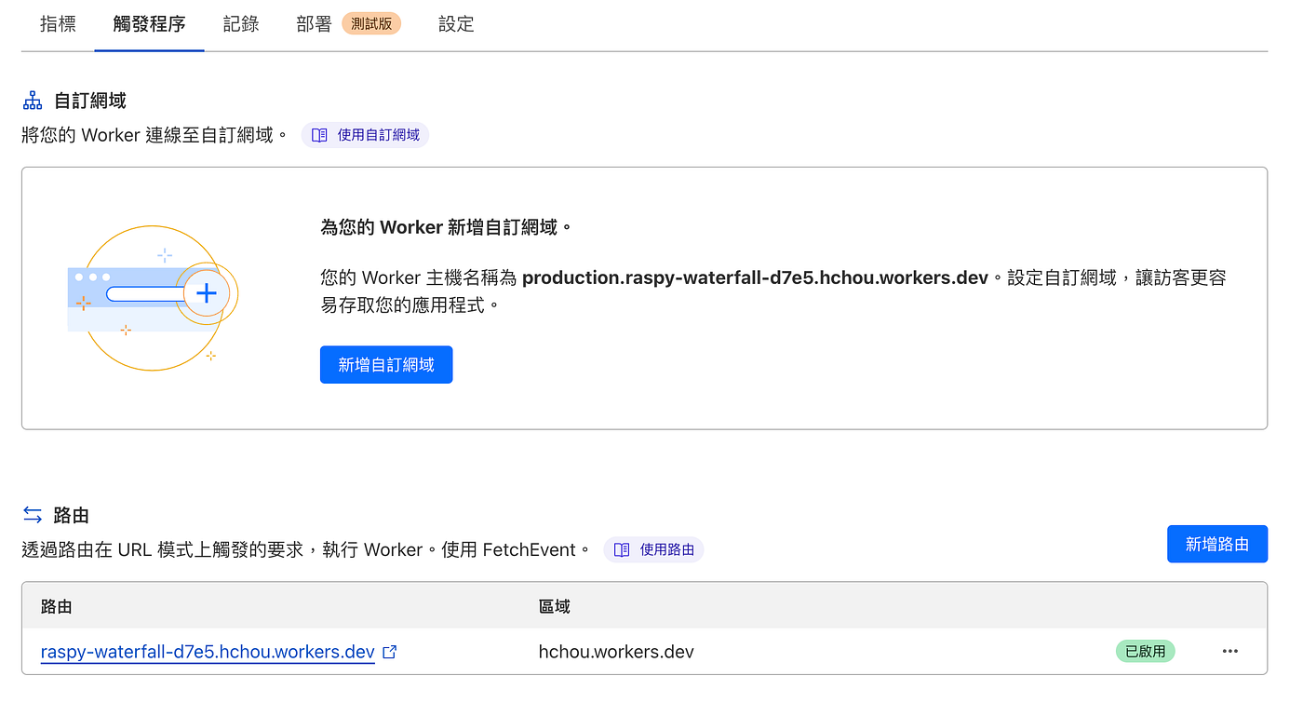Switch to the 指標 tab
The image size is (1303, 703).
58,24
